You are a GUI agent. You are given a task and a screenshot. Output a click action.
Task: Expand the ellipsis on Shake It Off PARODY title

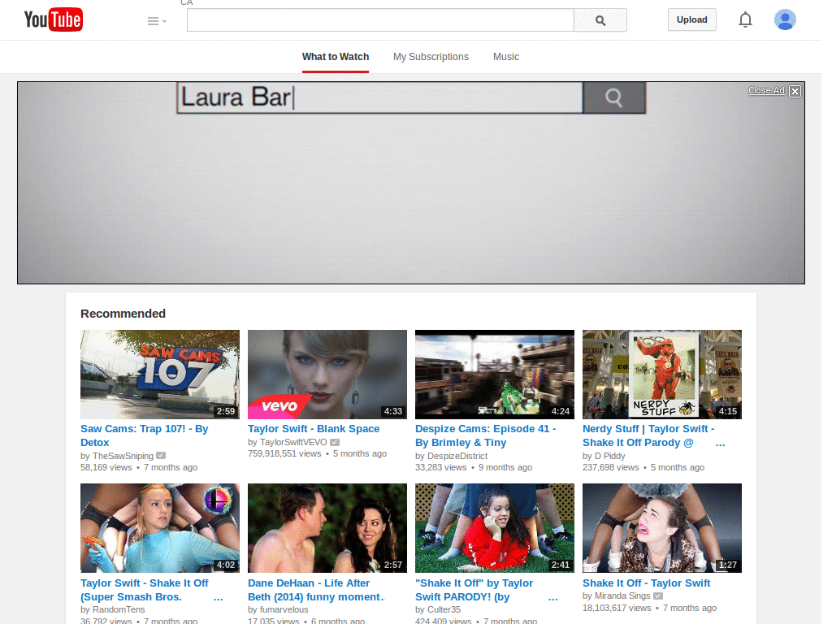coord(552,598)
